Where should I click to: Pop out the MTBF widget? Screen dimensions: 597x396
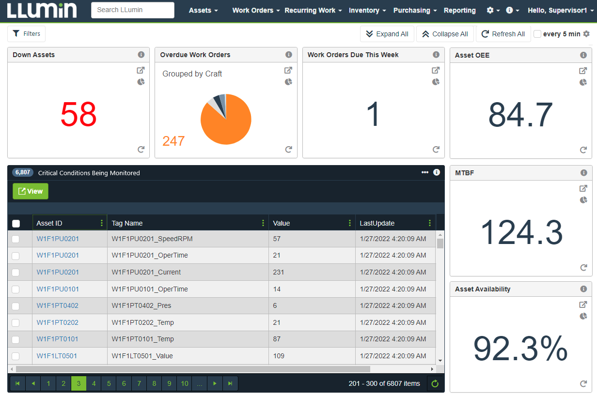point(583,188)
